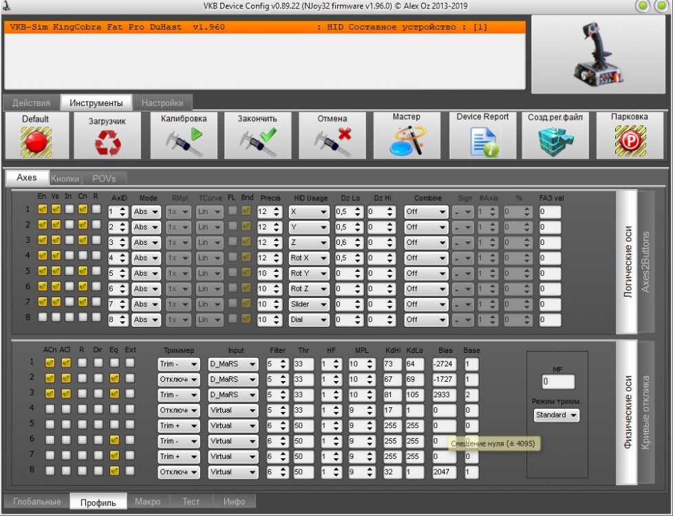Click the Default red button icon

(x=36, y=142)
